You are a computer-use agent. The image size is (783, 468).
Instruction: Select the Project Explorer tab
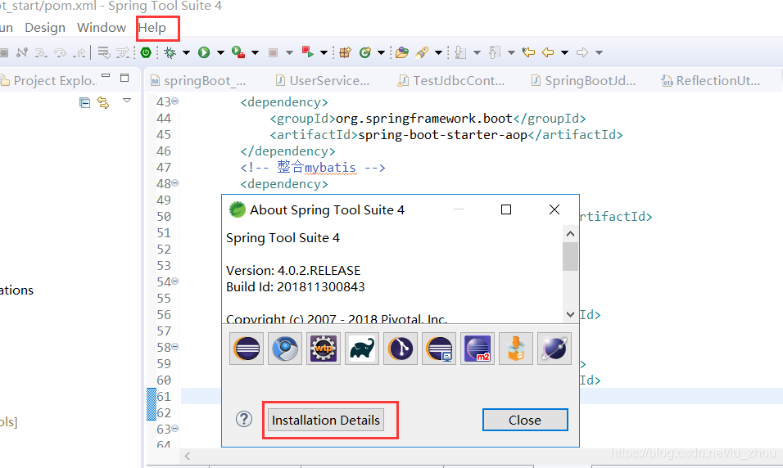coord(48,80)
